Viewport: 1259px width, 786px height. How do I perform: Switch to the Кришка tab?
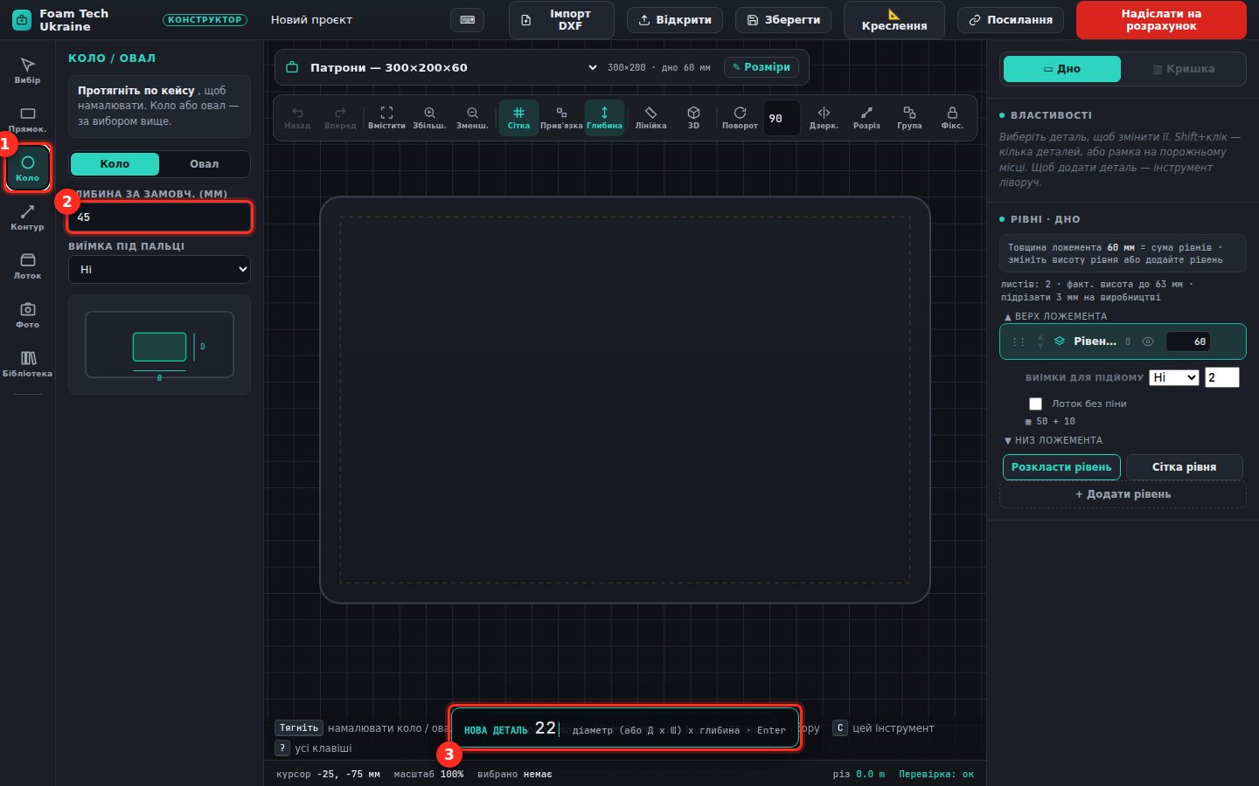tap(1184, 69)
